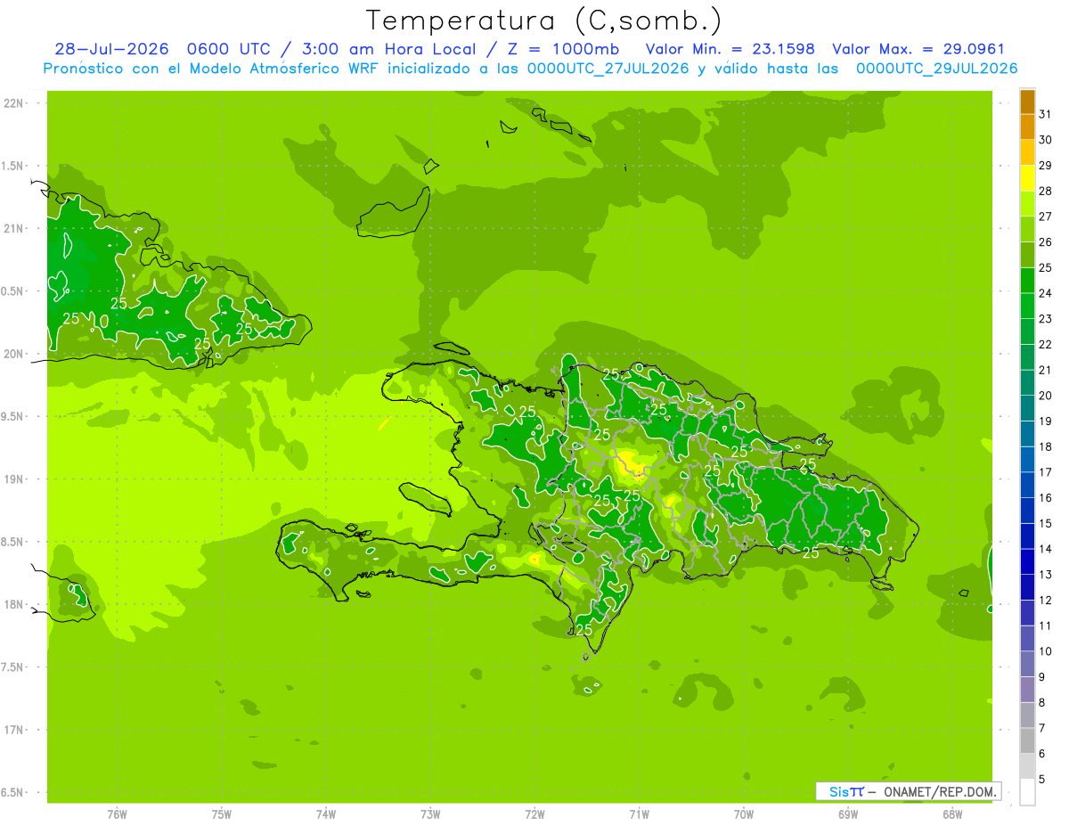Click the '76W' longitude label
This screenshot has height=826, width=1069.
[x=117, y=815]
